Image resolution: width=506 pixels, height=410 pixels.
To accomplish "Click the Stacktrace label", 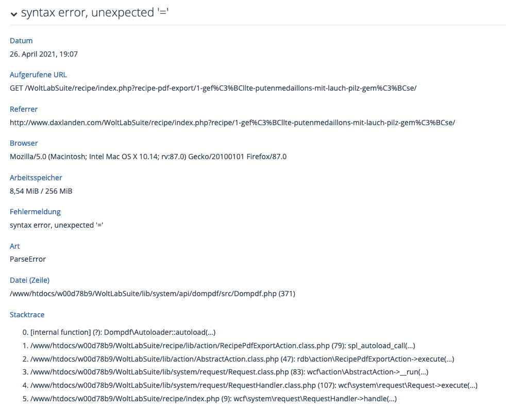I will click(x=27, y=314).
